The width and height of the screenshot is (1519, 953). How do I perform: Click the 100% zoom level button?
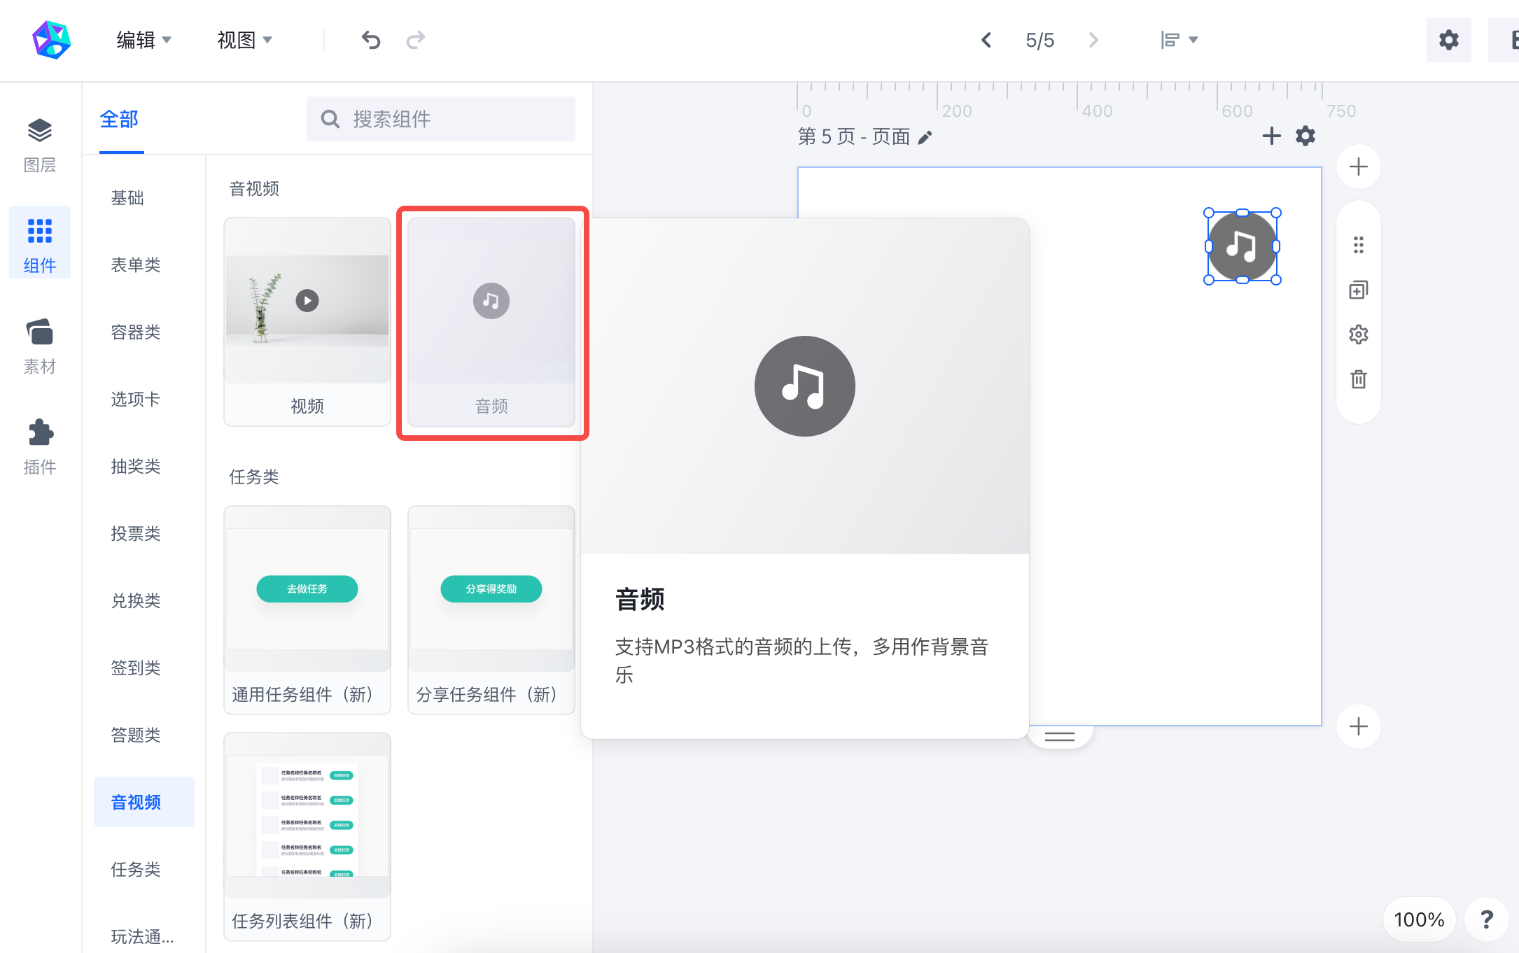point(1419,919)
